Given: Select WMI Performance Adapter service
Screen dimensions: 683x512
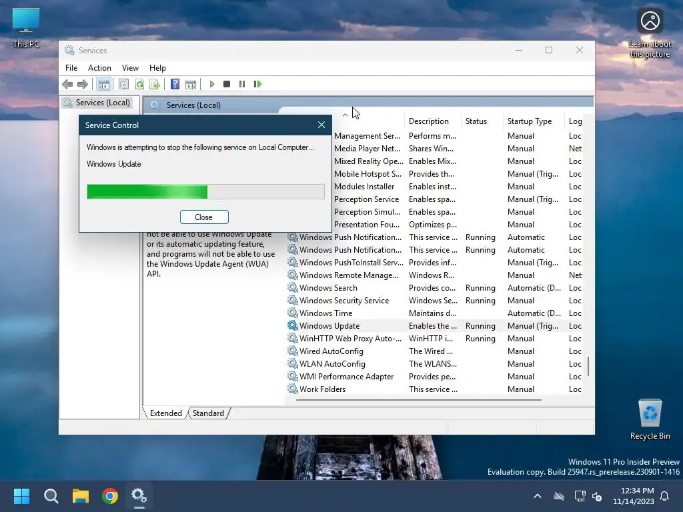Looking at the screenshot, I should [x=434, y=377].
